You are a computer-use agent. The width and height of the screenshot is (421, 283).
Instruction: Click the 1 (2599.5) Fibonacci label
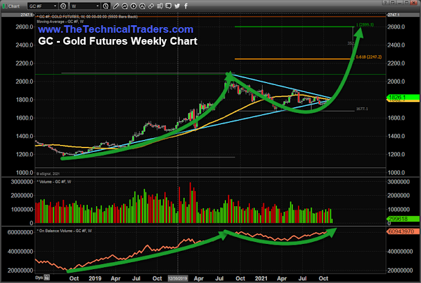coord(365,25)
